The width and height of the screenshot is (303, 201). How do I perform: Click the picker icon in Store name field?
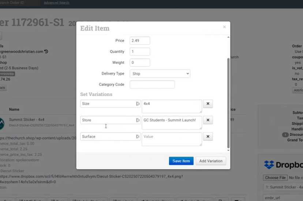tap(138, 120)
